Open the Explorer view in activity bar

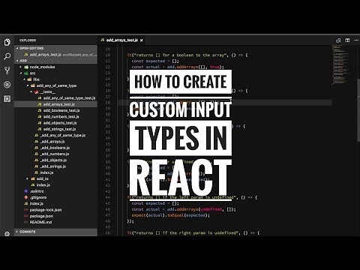[x=7, y=42]
